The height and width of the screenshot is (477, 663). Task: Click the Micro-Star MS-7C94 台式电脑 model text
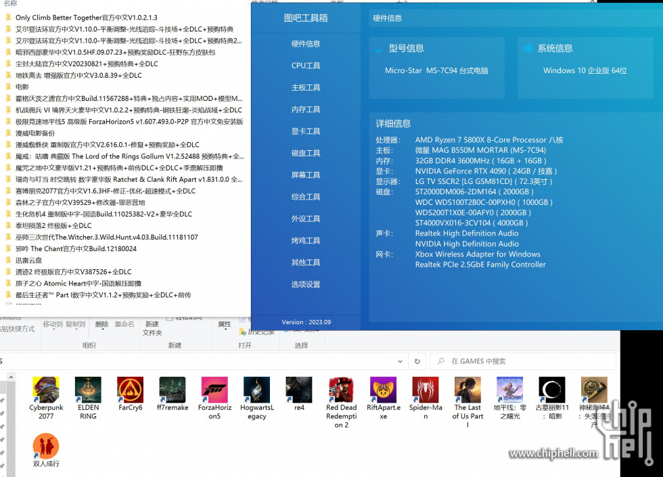coord(436,70)
